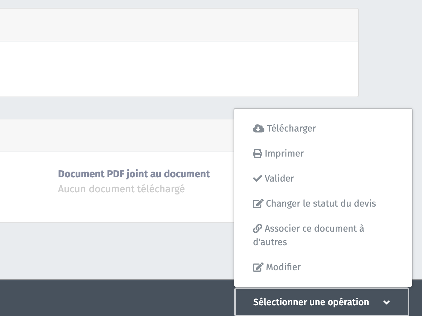422x316 pixels.
Task: Click the Document PDF joint au document heading
Action: 134,174
